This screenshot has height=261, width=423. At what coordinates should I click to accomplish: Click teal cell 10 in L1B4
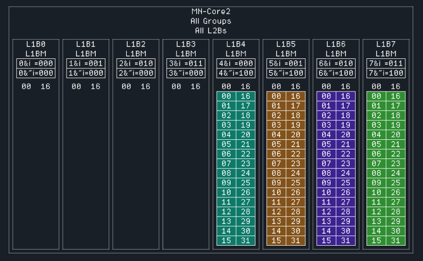click(x=226, y=193)
